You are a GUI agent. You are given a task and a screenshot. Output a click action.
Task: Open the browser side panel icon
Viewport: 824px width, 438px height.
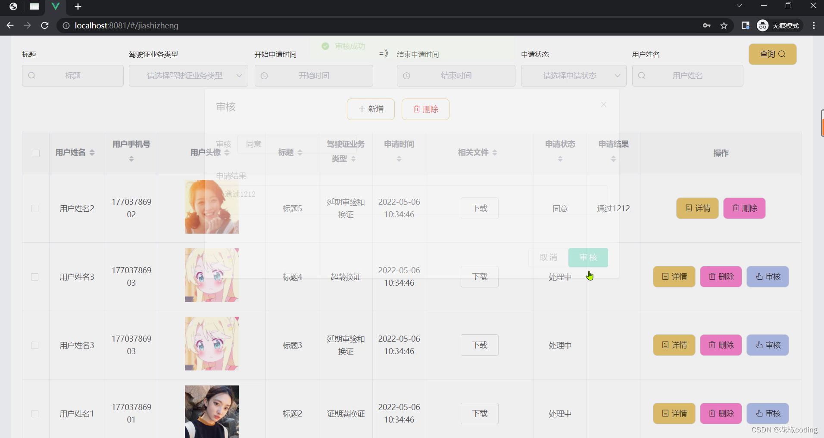745,26
